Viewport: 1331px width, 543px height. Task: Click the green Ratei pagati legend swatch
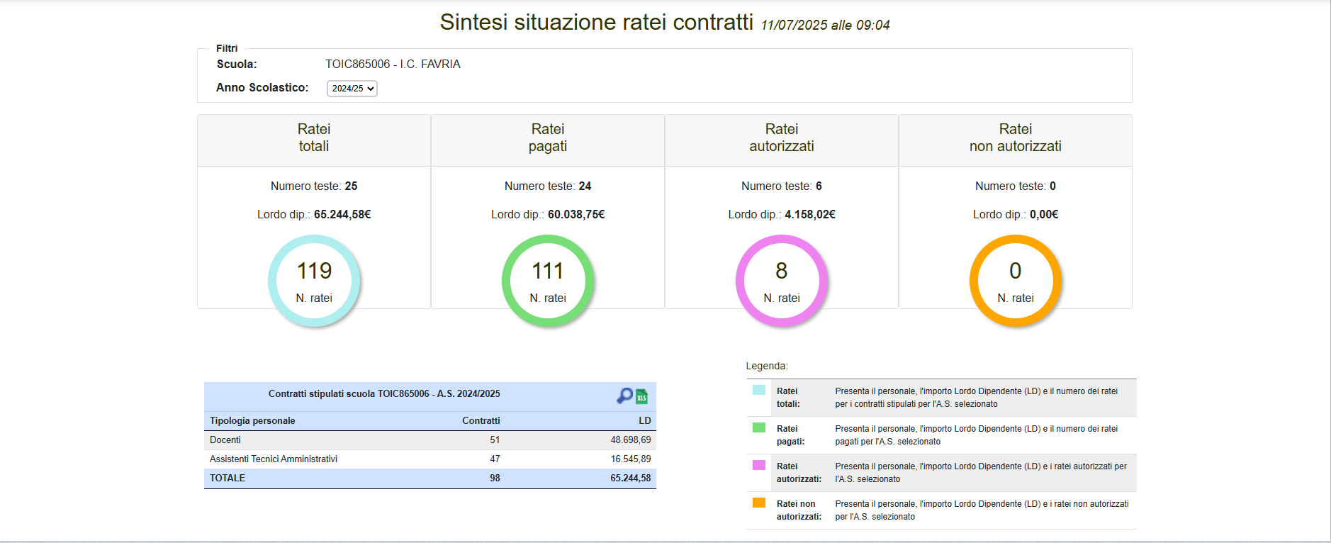point(759,427)
